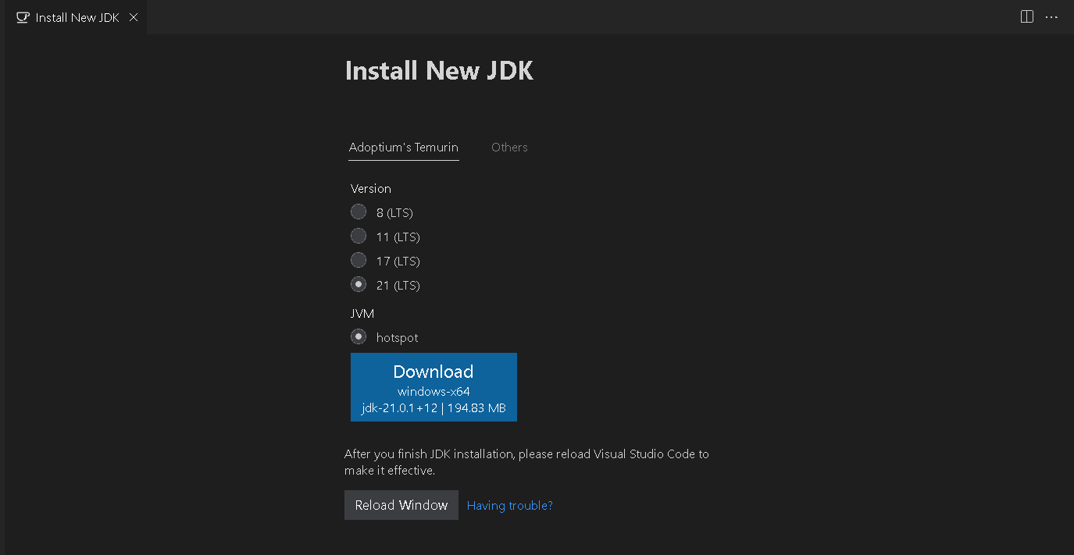Click the Install New JDK tab title
Image resolution: width=1074 pixels, height=555 pixels.
pyautogui.click(x=77, y=17)
